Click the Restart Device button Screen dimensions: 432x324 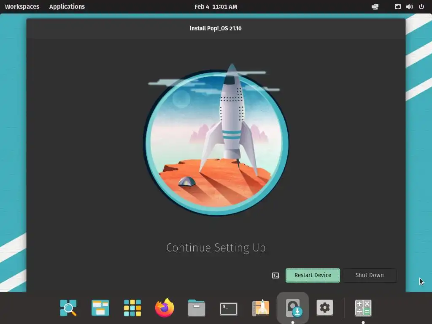coord(313,275)
